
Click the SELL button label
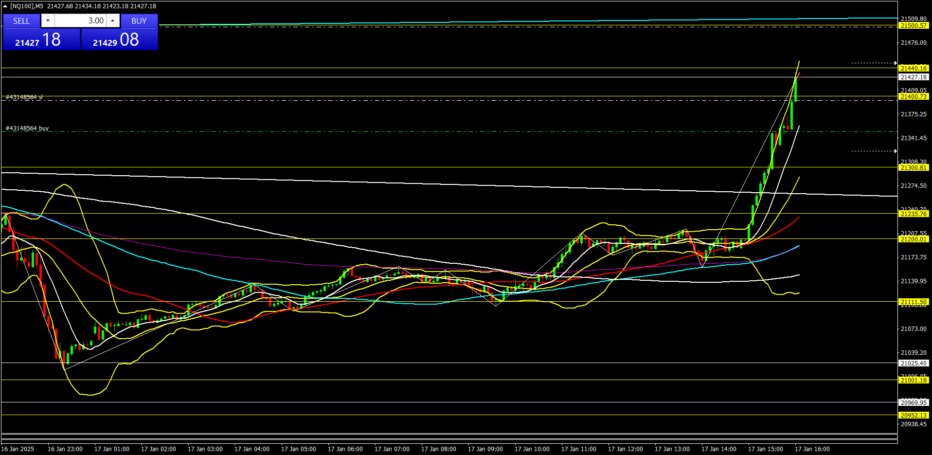[21, 21]
